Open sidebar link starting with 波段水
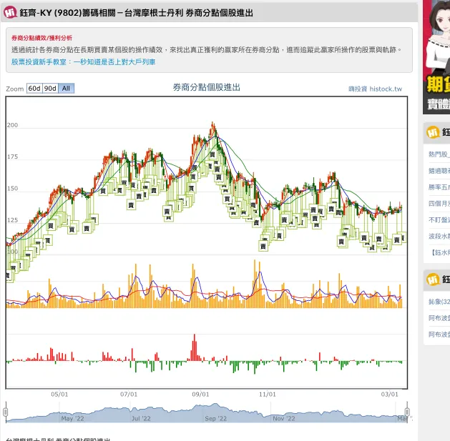The image size is (450, 441). [x=439, y=236]
